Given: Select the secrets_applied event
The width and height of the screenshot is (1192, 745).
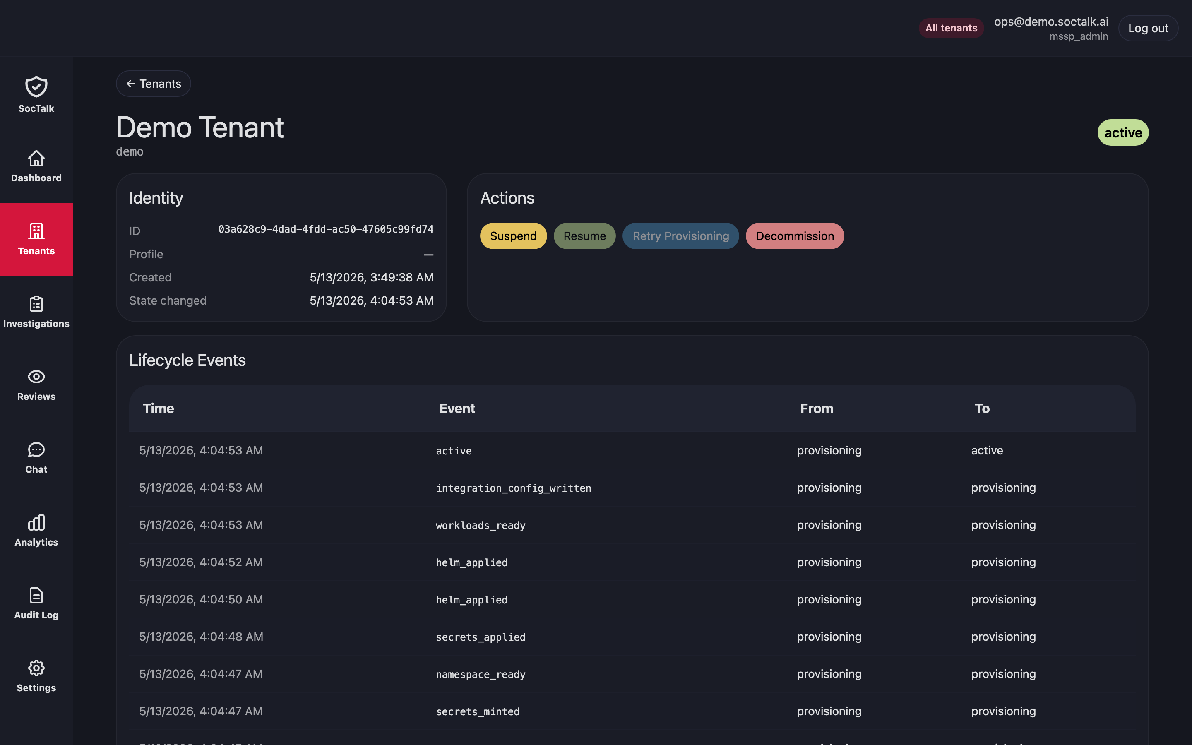Looking at the screenshot, I should (481, 637).
